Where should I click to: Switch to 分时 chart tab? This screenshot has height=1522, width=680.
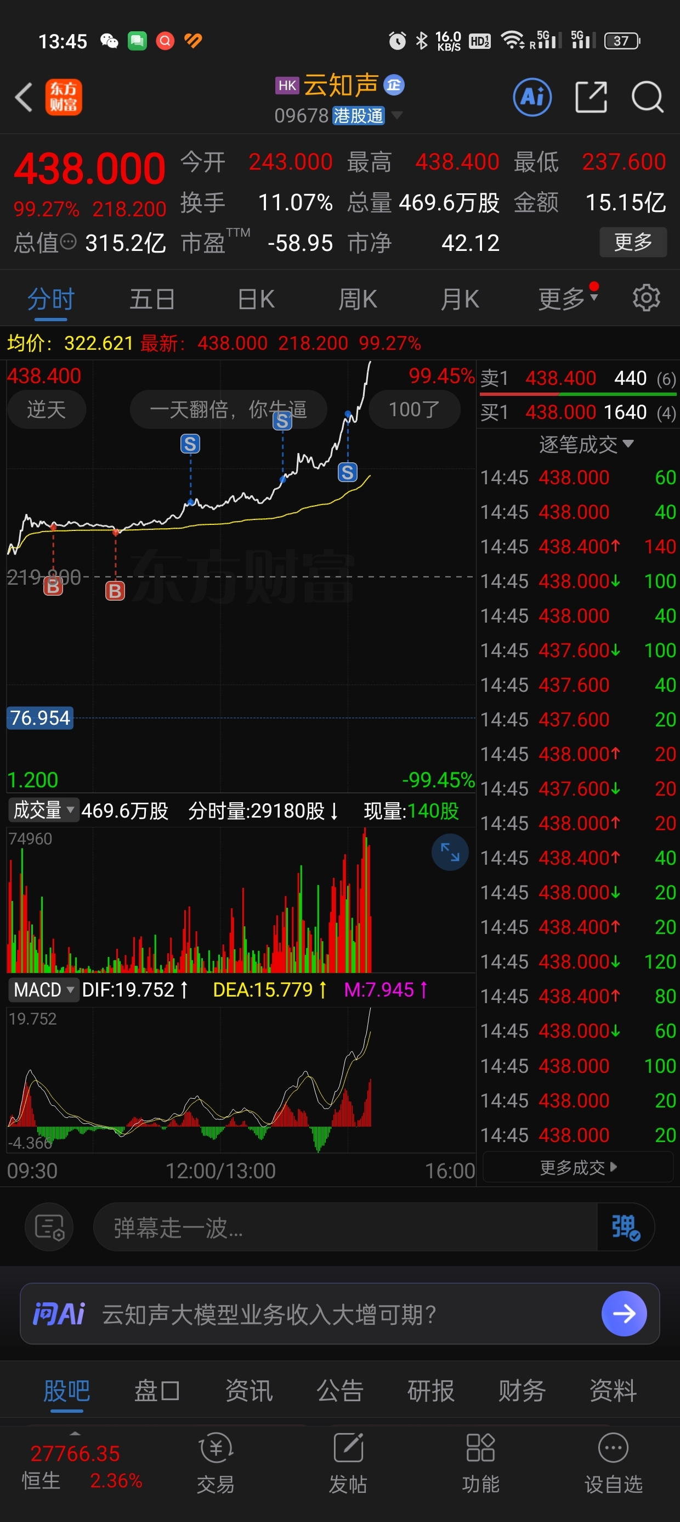point(51,299)
